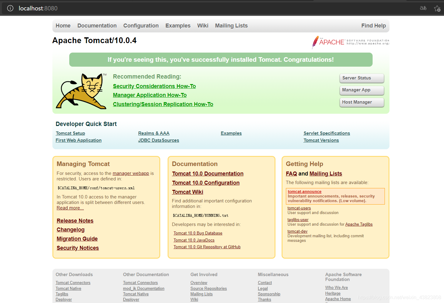Open Tomcat 10.0 JavaDocs link
444x303 pixels.
194,240
